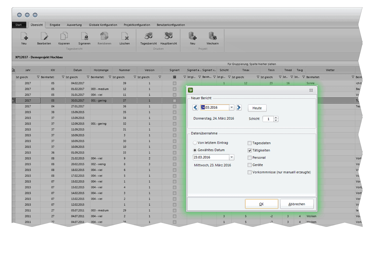The height and width of the screenshot is (262, 381).
Task: Expand the 23.03.2016 date dropdown
Action: point(232,157)
